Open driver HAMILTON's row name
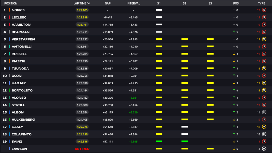272x153 pixels. (x=21, y=25)
